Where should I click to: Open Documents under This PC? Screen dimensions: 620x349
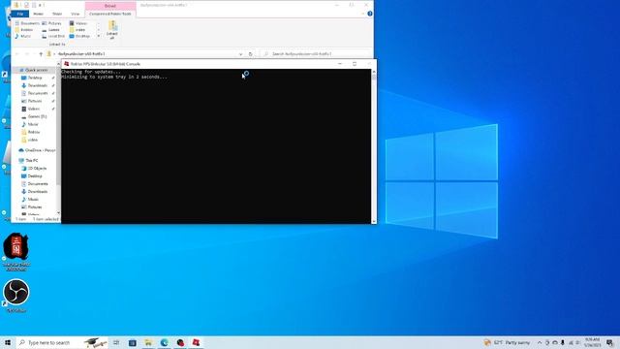(x=38, y=184)
